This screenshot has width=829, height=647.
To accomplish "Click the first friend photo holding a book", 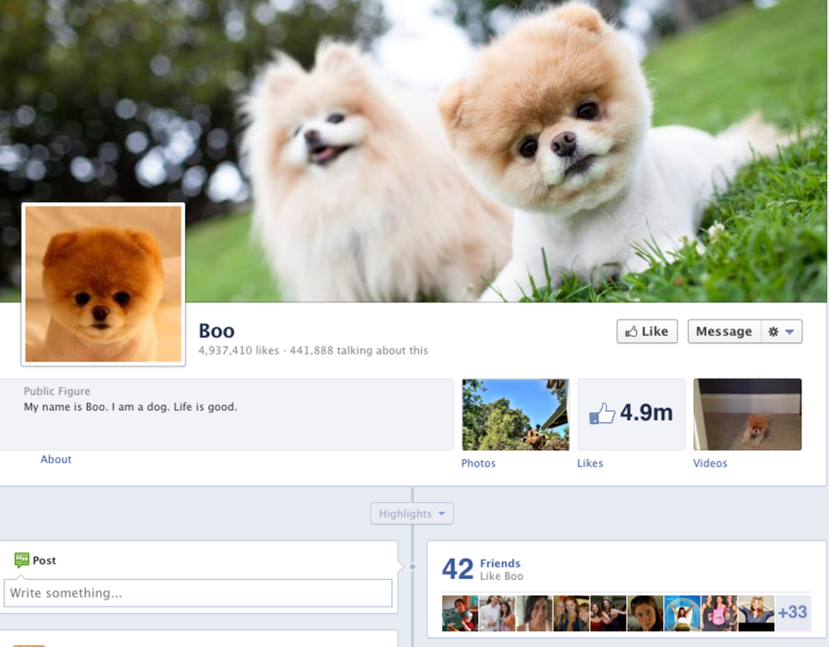I will (x=460, y=613).
